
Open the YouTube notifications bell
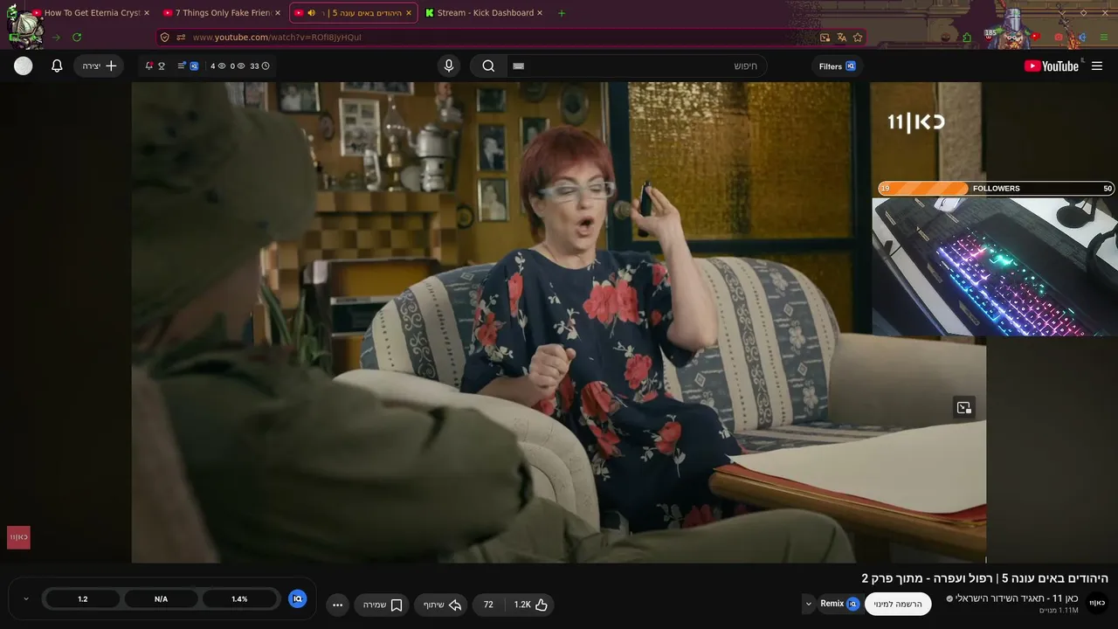click(x=57, y=66)
